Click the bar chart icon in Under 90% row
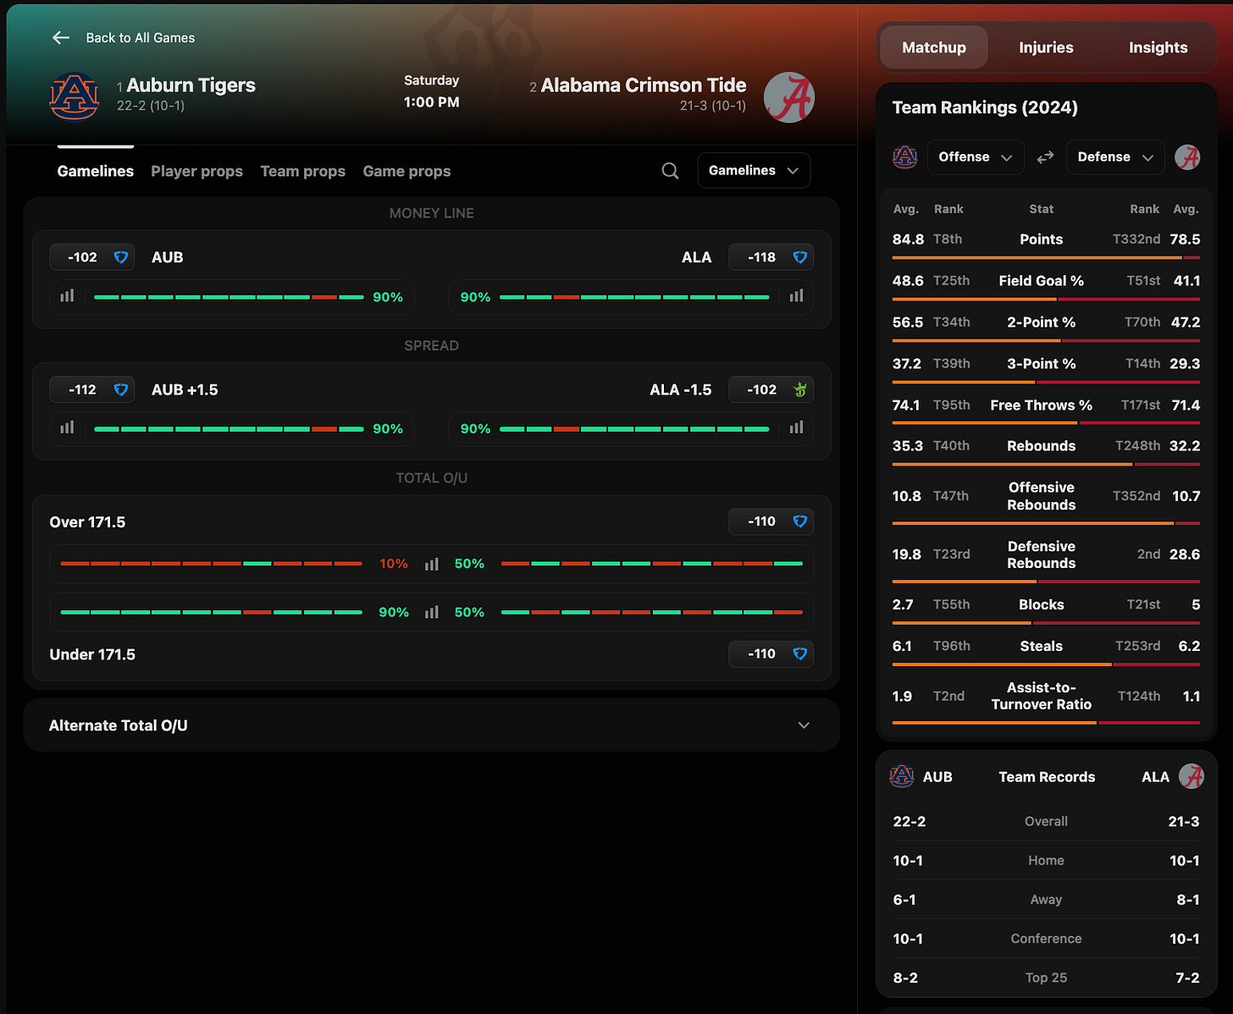The height and width of the screenshot is (1014, 1233). (432, 612)
